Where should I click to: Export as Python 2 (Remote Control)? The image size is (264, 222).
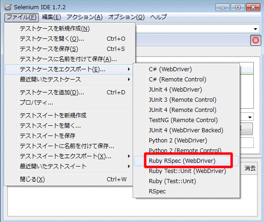coord(186,150)
